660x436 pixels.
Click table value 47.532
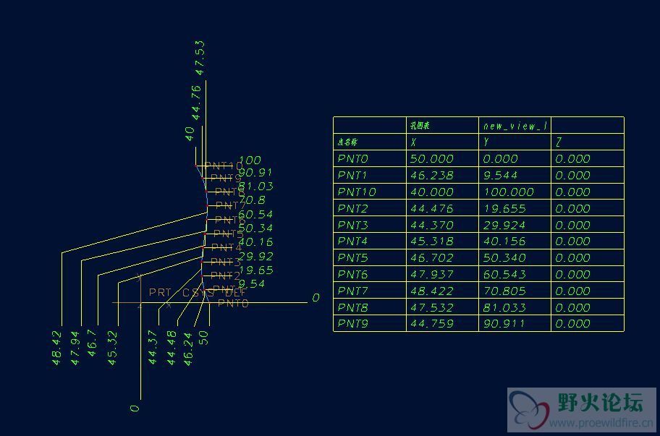(431, 308)
